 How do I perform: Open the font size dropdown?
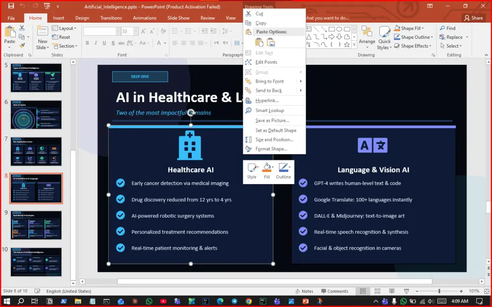[136, 31]
